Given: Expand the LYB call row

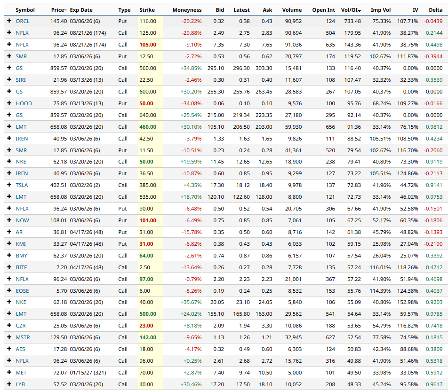Looking at the screenshot, I should 9,384.
